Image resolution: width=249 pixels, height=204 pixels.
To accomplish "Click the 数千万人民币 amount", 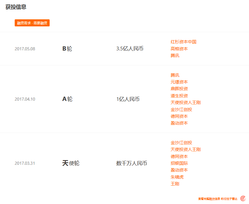I will click(x=131, y=163).
